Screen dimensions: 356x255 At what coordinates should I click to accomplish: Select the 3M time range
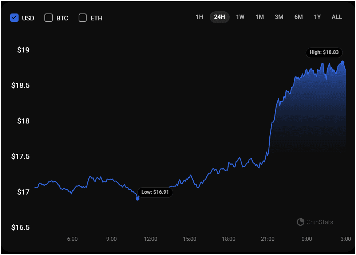(279, 17)
